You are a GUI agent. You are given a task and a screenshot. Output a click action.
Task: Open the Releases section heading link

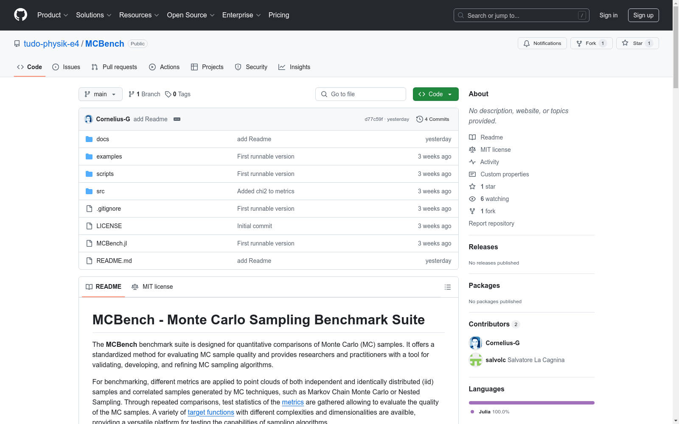click(483, 247)
